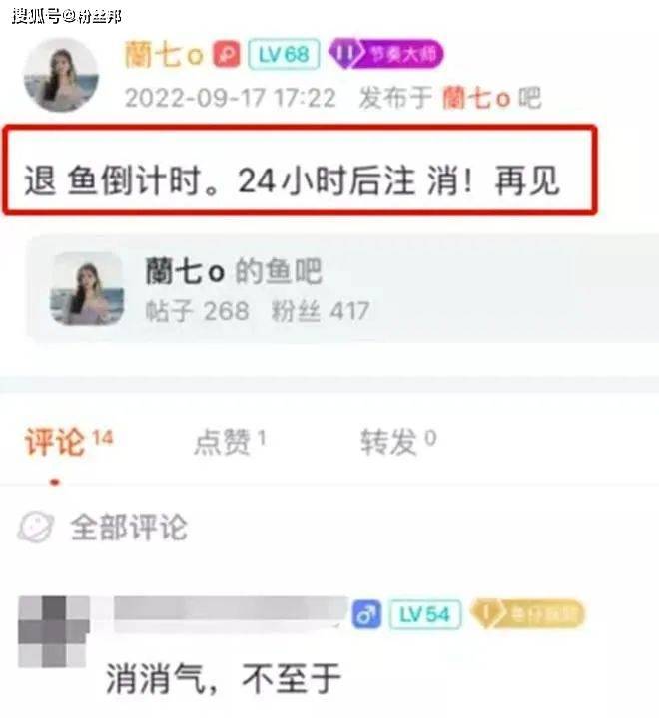Click the post timestamp 2022-09-17 17:22
Screen dimensions: 659x718
point(231,98)
